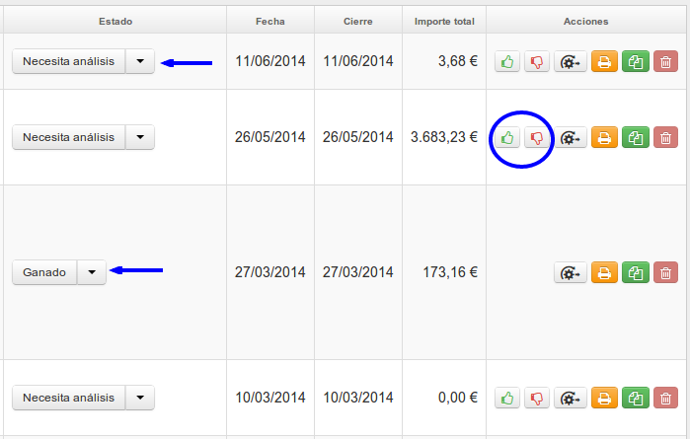The width and height of the screenshot is (690, 439).
Task: Click Necesita análisis button in 10/03/2014 row
Action: pyautogui.click(x=69, y=398)
